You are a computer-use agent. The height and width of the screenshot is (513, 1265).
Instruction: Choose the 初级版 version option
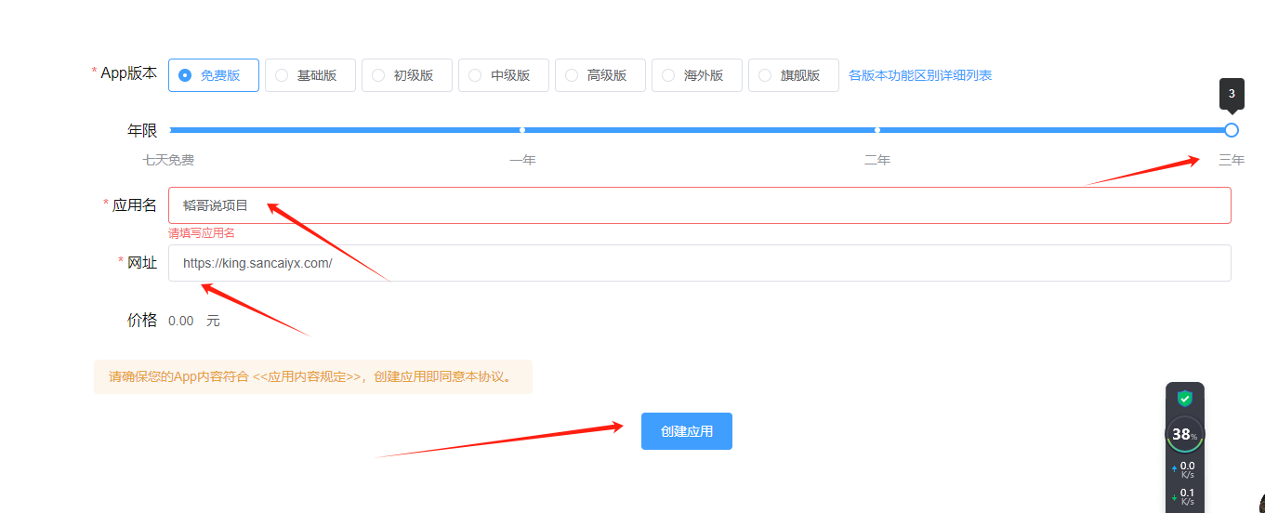(x=407, y=75)
